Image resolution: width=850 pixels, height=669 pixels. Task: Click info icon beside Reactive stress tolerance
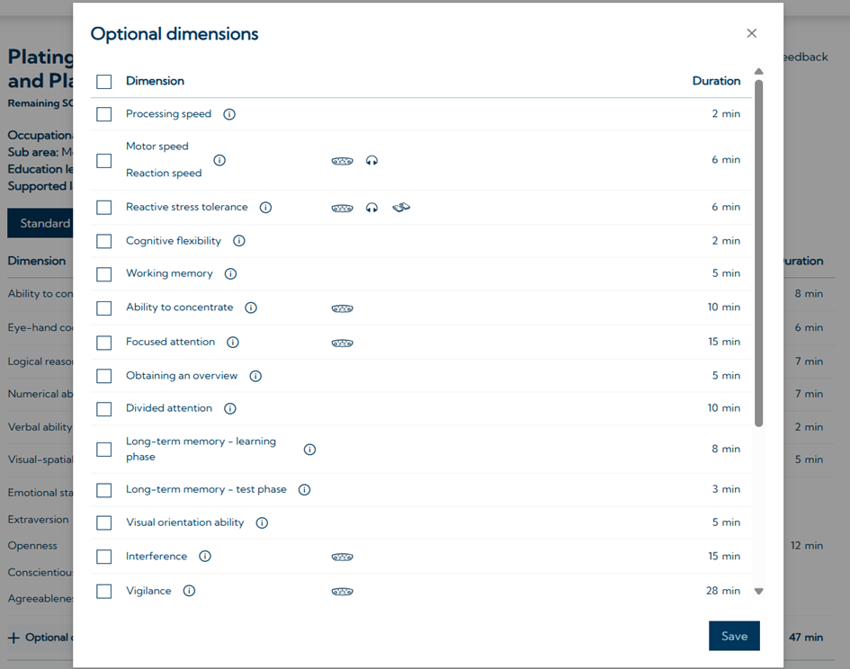point(265,207)
